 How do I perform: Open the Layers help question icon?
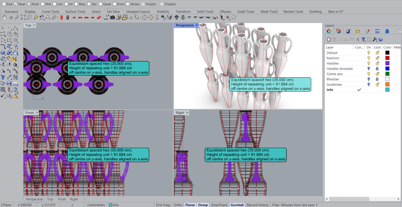(x=381, y=40)
